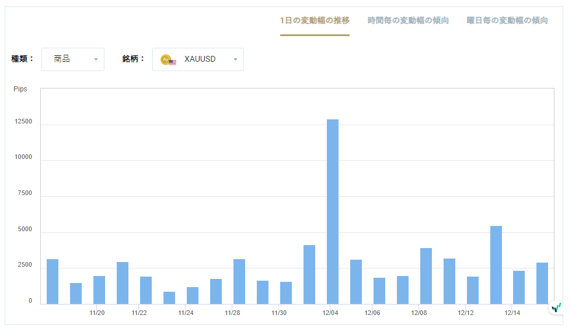Click the bar above 11/30
Screen dimensions: 572x329
pos(286,293)
